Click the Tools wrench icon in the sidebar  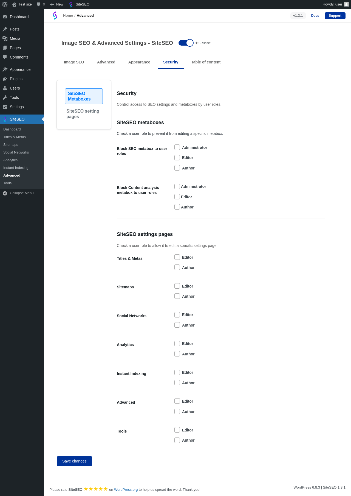point(5,97)
